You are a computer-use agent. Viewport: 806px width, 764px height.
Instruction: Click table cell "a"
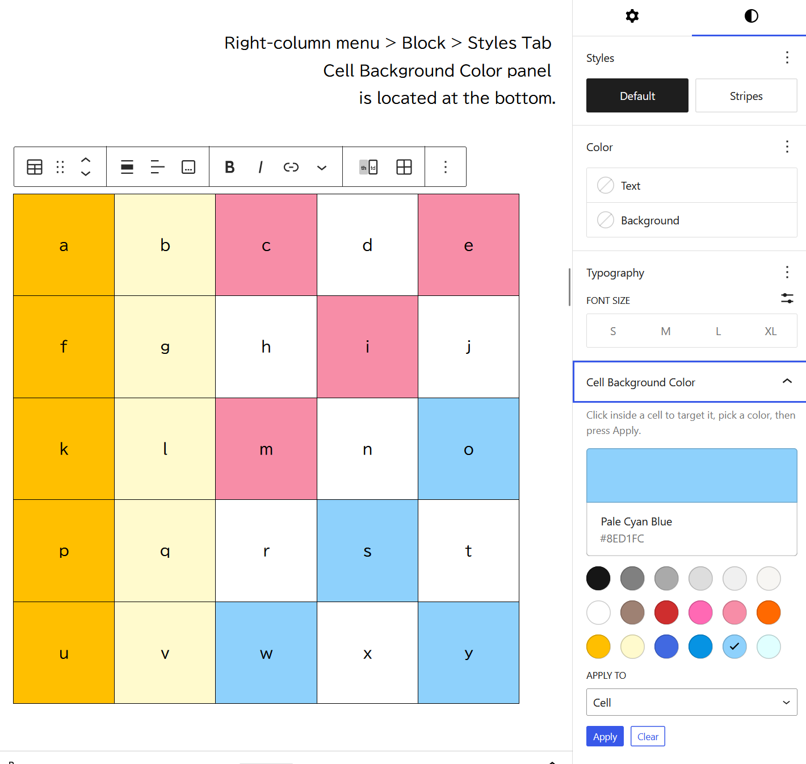coord(64,245)
